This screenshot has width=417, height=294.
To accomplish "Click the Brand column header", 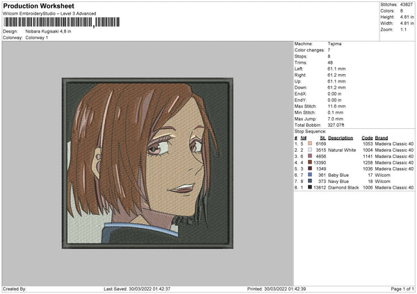I will 382,138.
